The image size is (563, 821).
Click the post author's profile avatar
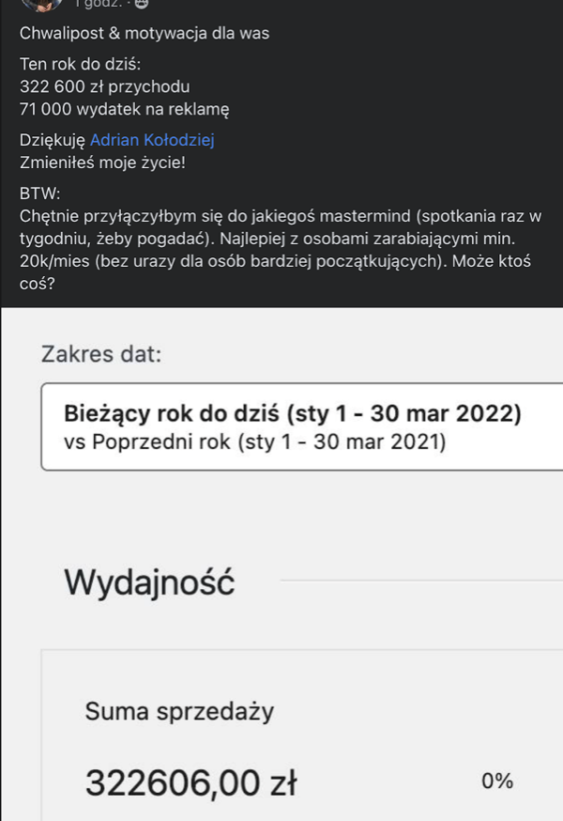click(x=42, y=4)
